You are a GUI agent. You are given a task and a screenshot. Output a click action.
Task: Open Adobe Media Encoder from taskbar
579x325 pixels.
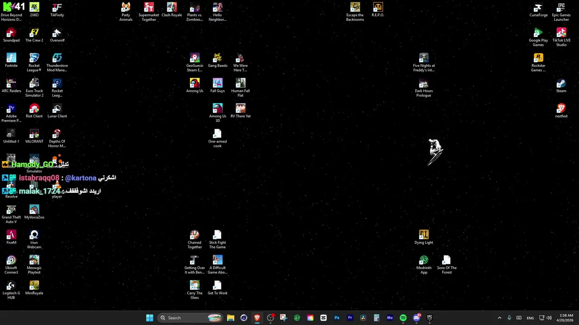[390, 318]
